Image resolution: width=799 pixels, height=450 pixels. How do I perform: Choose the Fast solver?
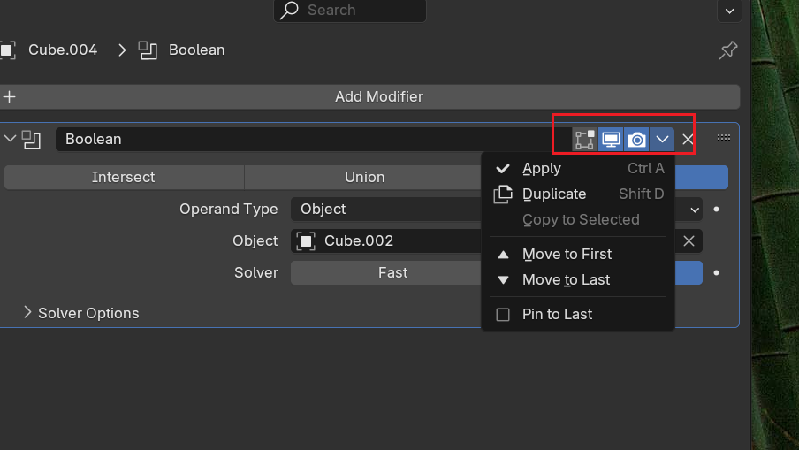[393, 272]
